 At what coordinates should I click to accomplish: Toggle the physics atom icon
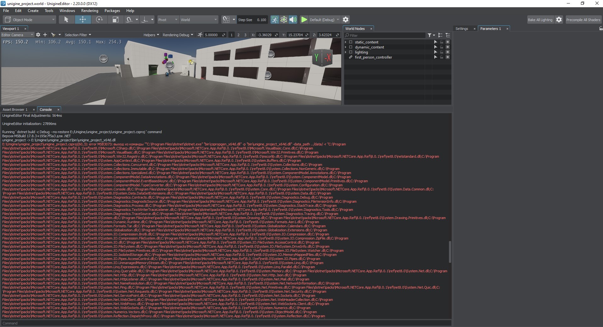284,20
